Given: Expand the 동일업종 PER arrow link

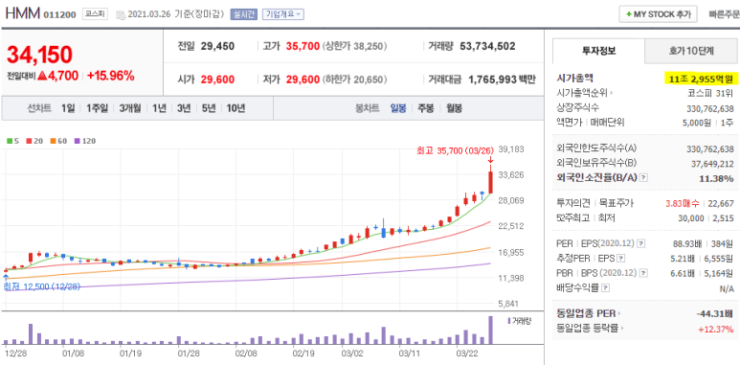Looking at the screenshot, I should tap(619, 313).
